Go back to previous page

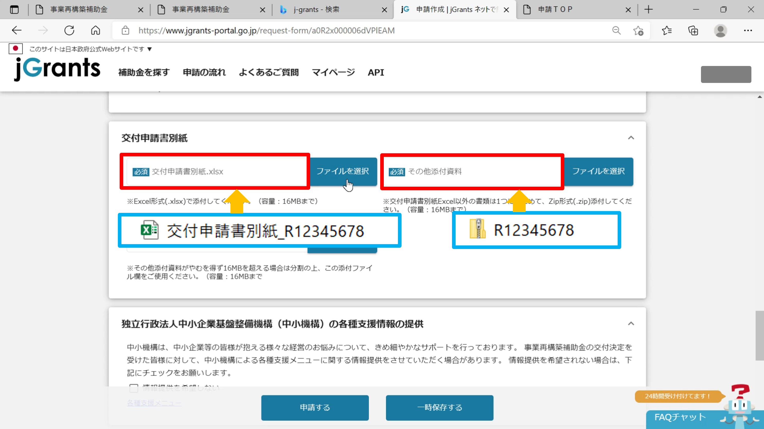(x=17, y=30)
